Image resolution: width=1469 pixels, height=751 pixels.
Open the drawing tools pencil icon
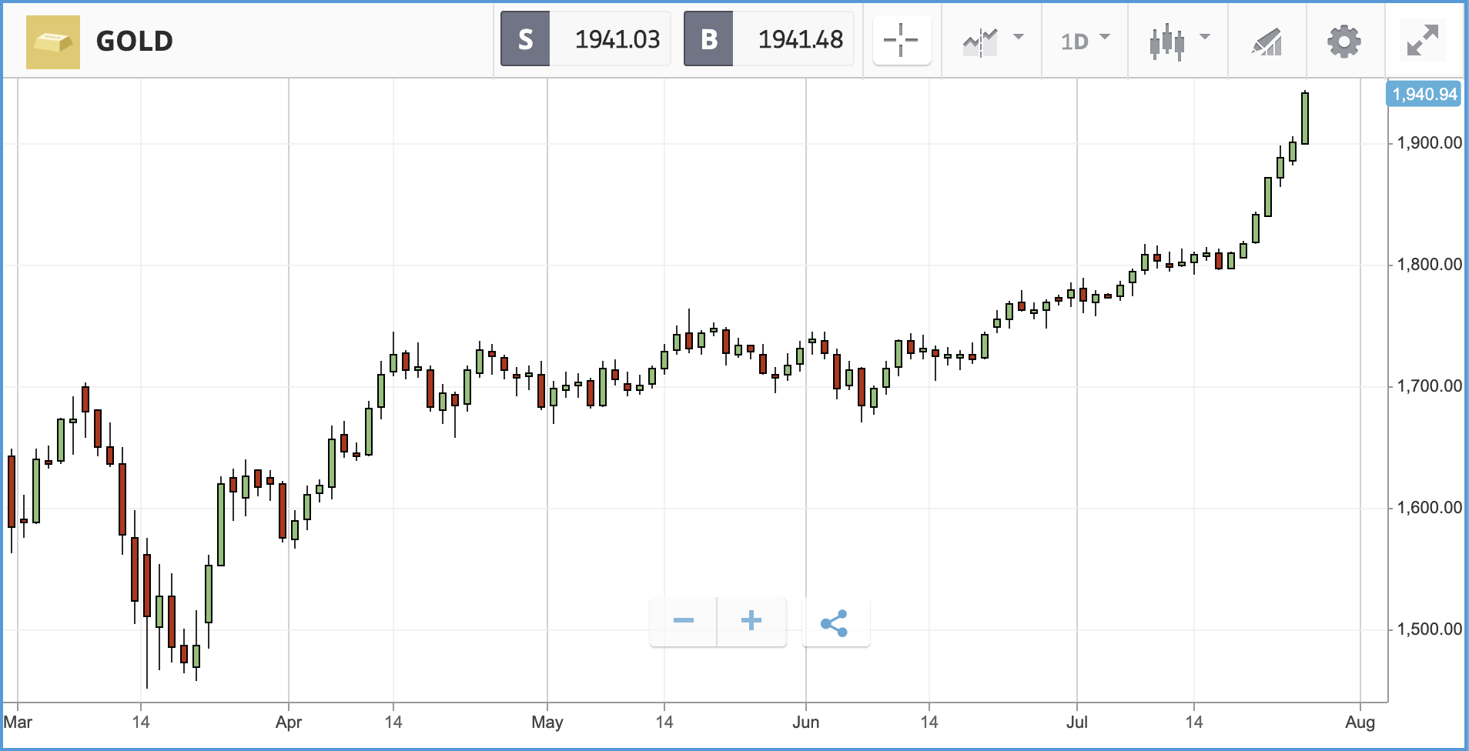(x=1267, y=42)
